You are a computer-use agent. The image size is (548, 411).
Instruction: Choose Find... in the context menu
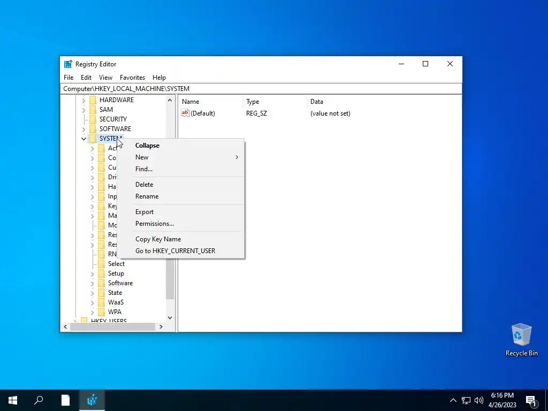[181, 169]
